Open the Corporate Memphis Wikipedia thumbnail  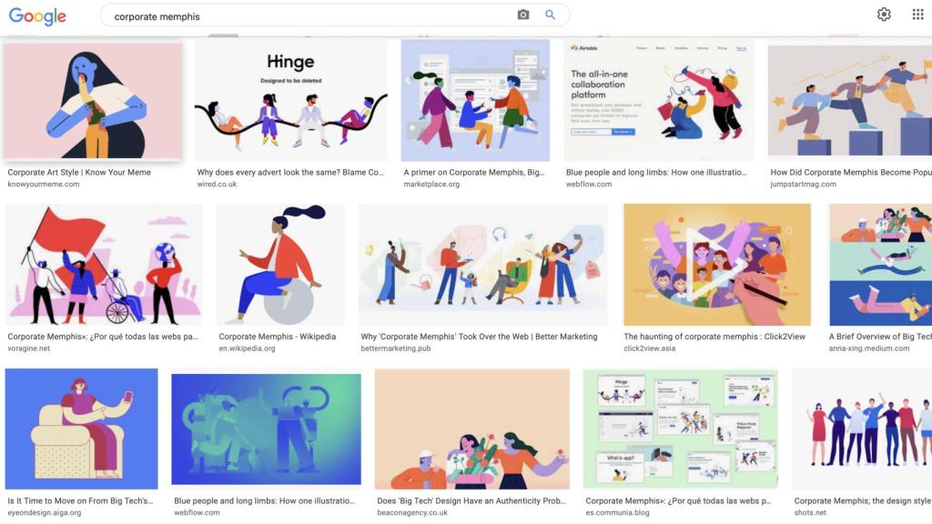[x=280, y=265]
